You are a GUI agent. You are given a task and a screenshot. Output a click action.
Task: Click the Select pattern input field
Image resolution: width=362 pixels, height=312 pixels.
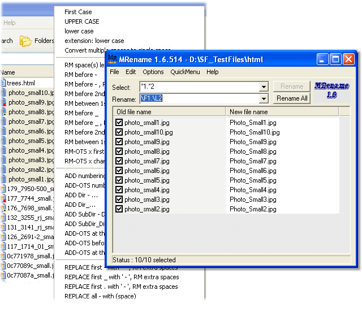(x=200, y=87)
